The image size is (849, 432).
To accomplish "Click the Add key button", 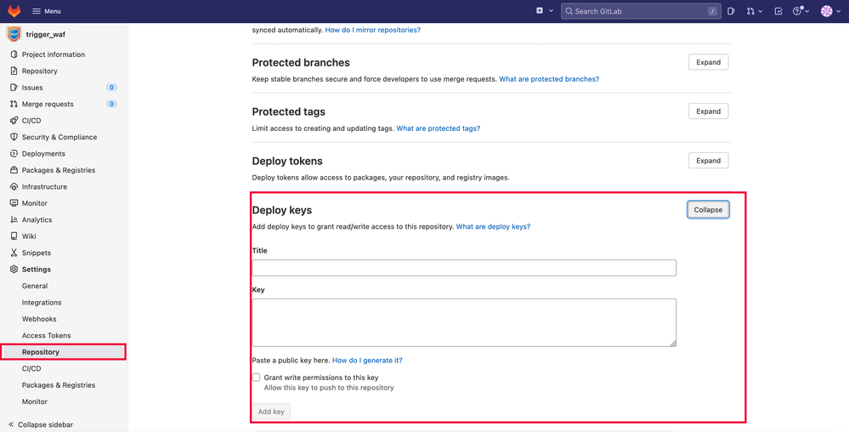I will (x=272, y=412).
